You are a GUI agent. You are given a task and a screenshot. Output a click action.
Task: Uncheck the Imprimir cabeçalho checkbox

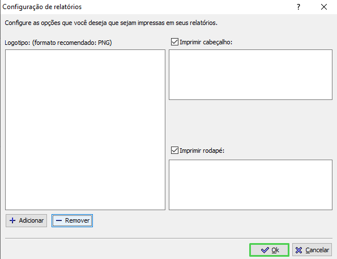(174, 42)
